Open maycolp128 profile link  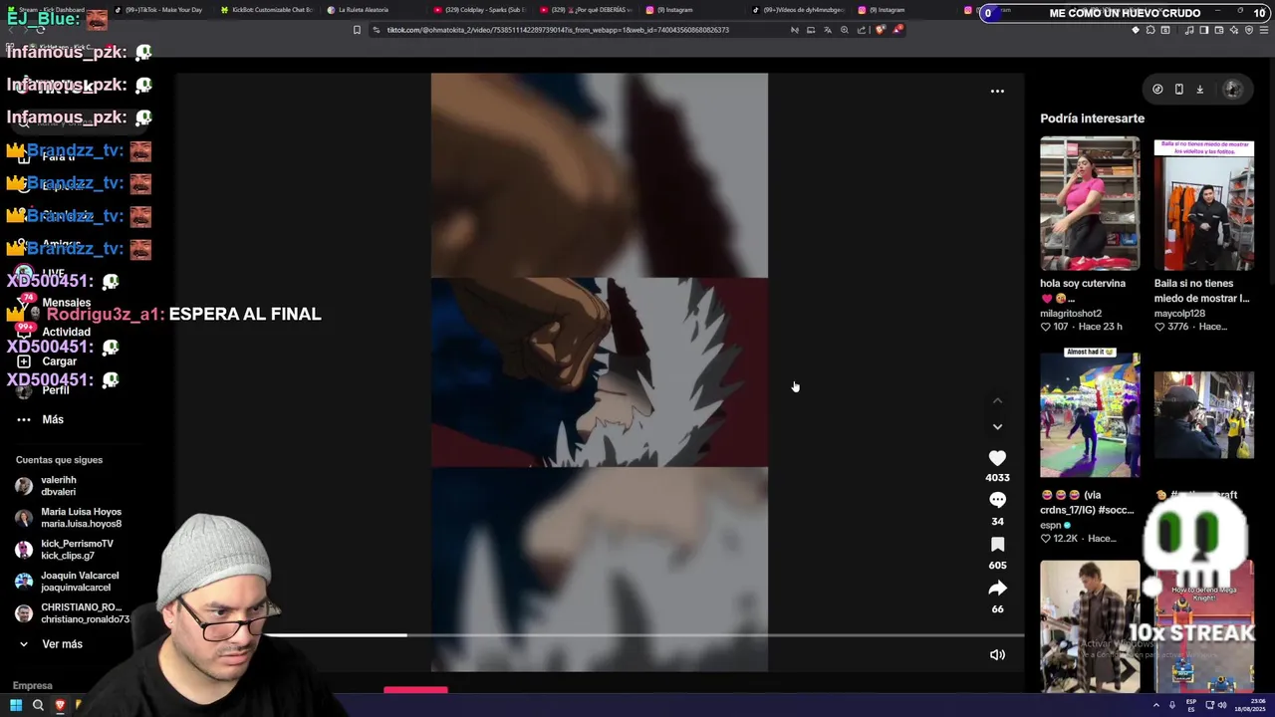click(x=1179, y=314)
